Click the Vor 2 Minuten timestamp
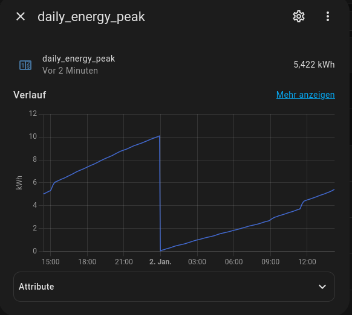The height and width of the screenshot is (315, 352). pyautogui.click(x=70, y=71)
